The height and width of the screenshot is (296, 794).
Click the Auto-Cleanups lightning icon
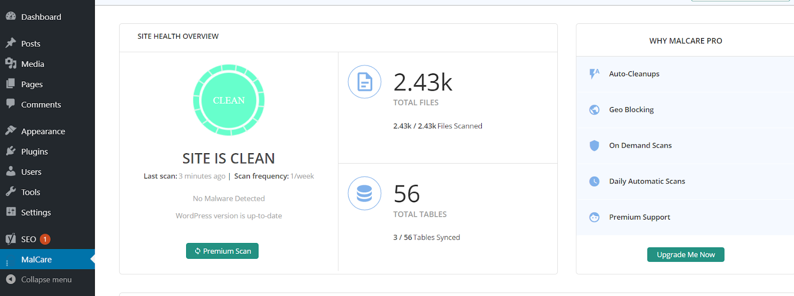(x=594, y=74)
